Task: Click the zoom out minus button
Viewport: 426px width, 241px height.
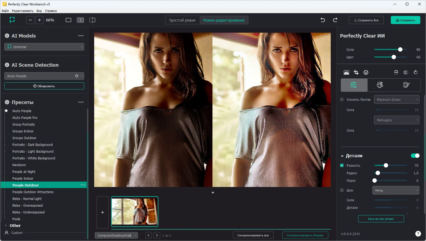Action: pos(30,20)
